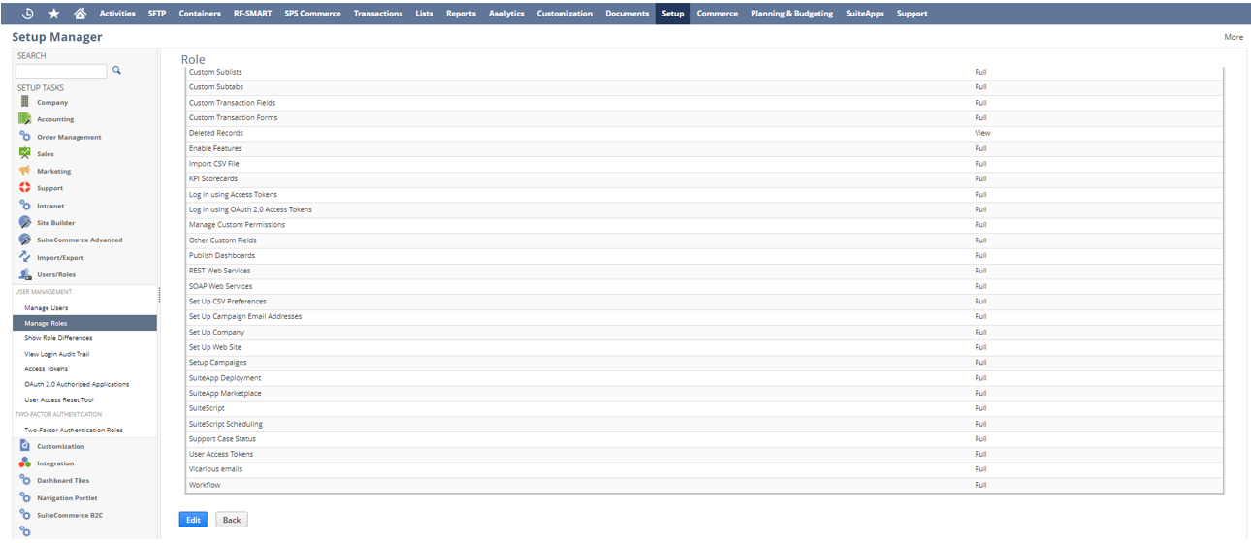Open the Support lifebuoy icon
The width and height of the screenshot is (1251, 543).
pyautogui.click(x=25, y=188)
